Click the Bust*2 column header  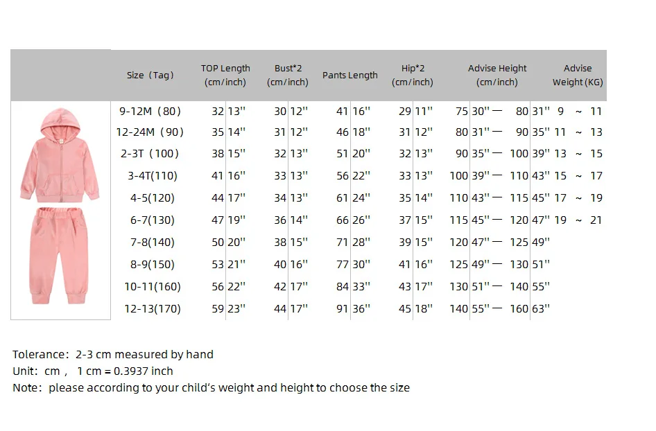pyautogui.click(x=287, y=75)
